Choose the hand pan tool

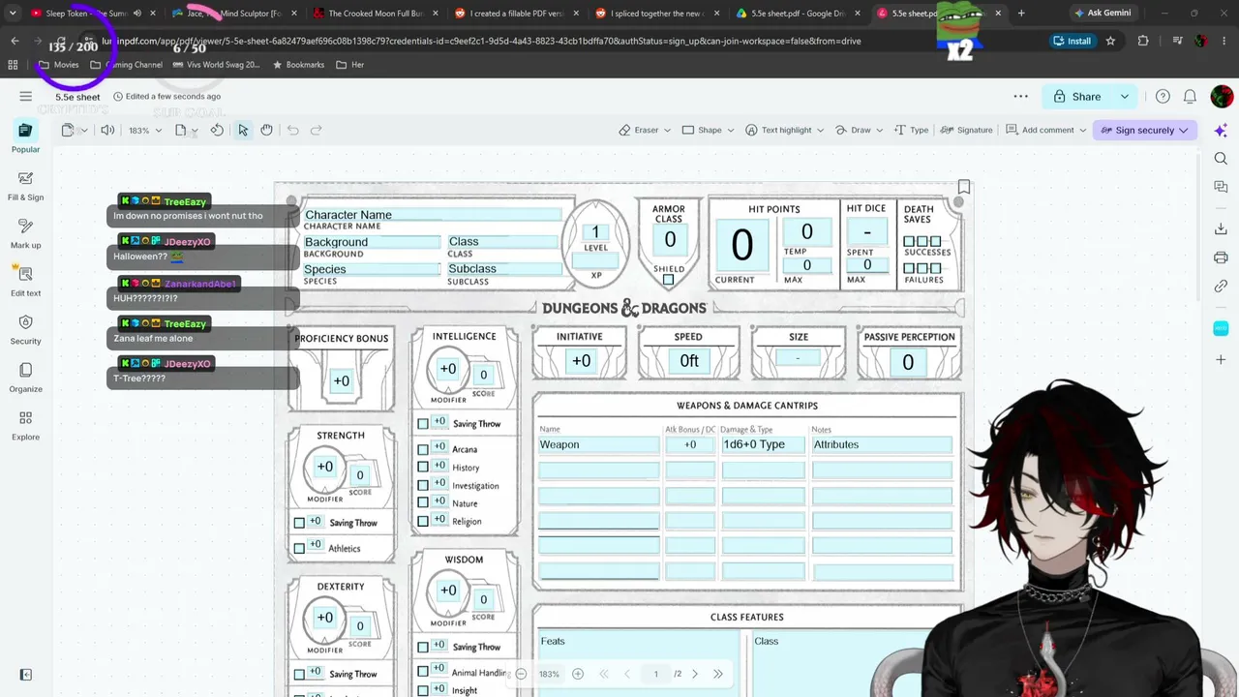coord(266,130)
